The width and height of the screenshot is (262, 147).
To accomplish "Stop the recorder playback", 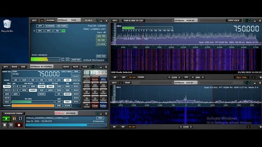I will (5, 125).
